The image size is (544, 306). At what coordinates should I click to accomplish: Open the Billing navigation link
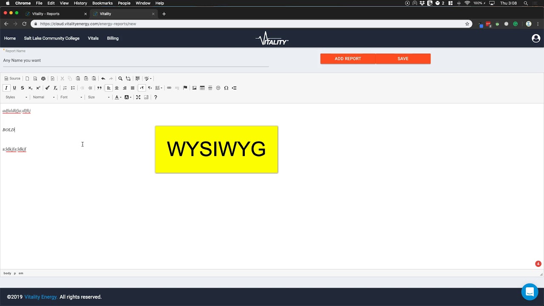(113, 38)
